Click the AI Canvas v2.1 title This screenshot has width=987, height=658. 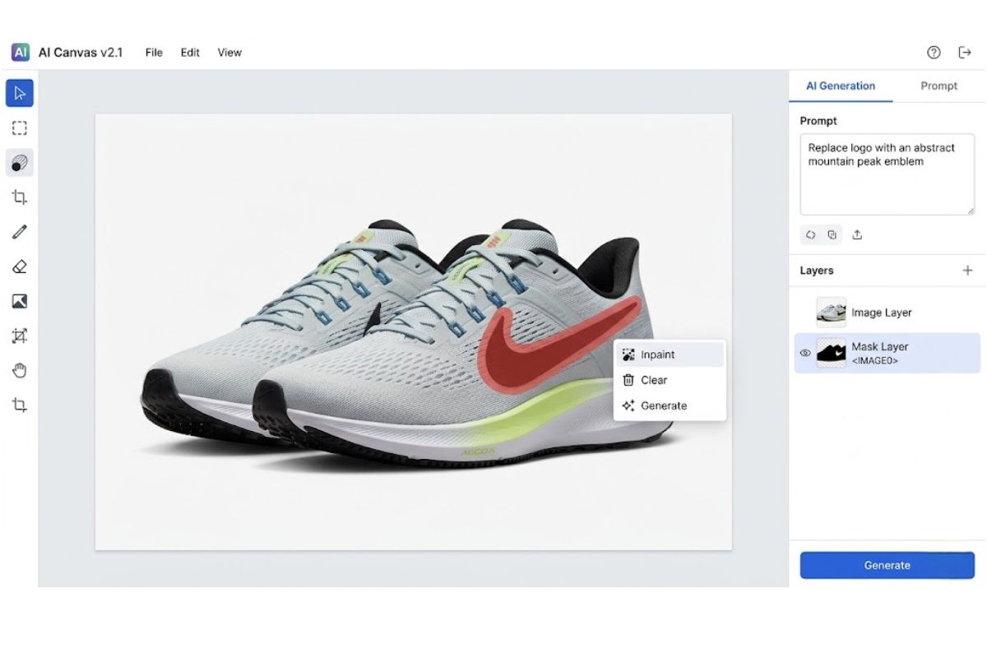coord(81,52)
